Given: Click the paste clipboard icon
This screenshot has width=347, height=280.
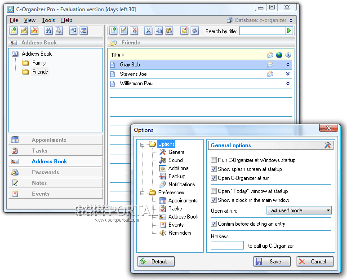Looking at the screenshot, I should click(x=169, y=31).
